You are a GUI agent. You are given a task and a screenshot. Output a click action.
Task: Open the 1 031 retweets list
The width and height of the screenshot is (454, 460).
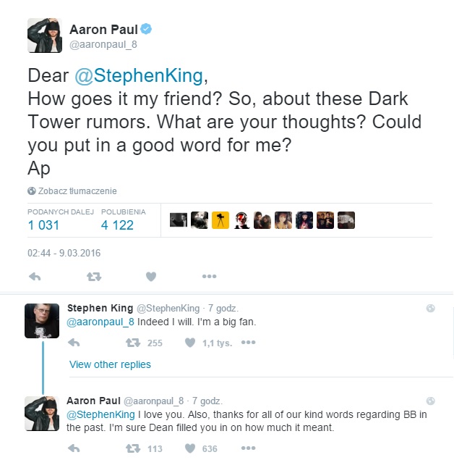coord(43,225)
